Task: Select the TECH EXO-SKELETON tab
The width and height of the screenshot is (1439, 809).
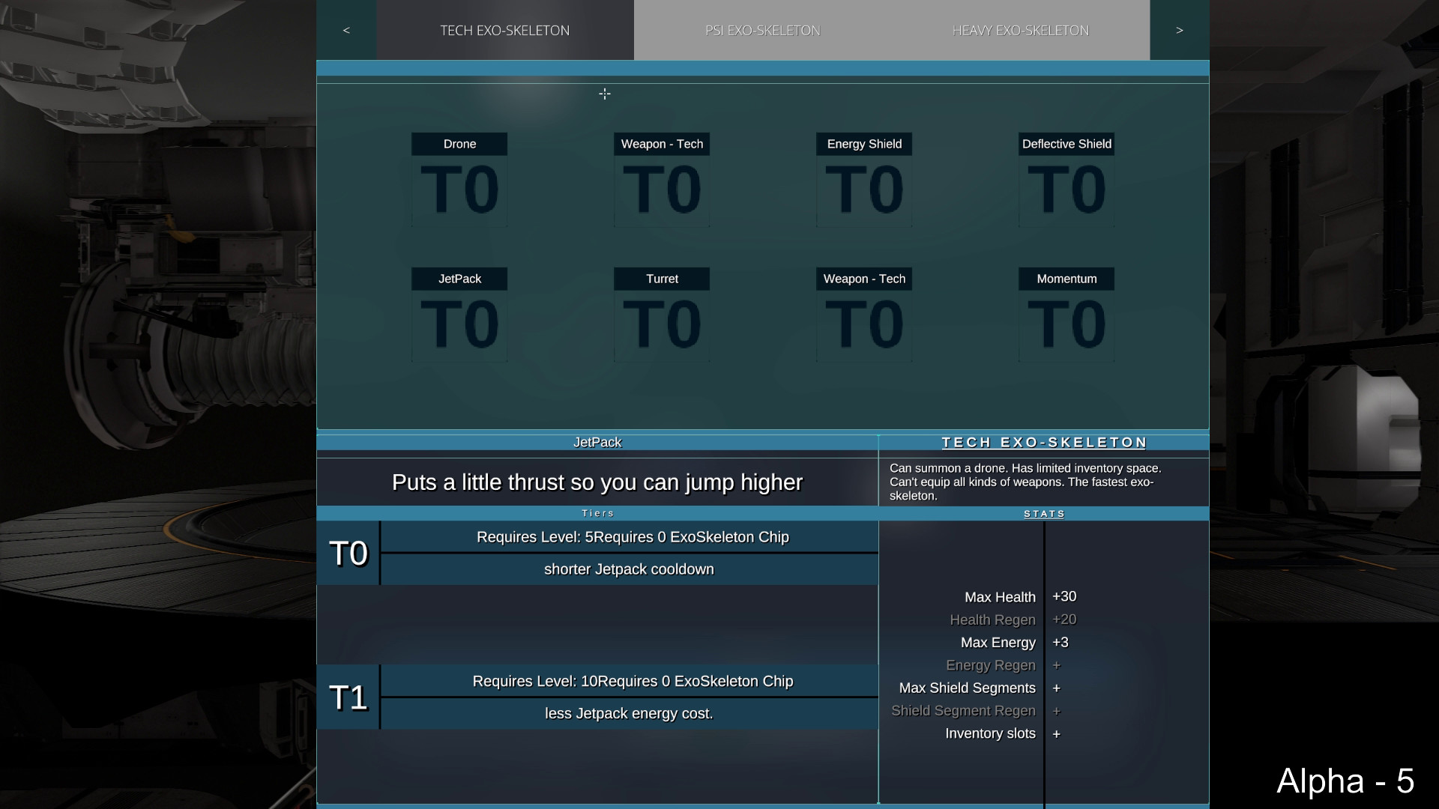Action: [x=504, y=30]
